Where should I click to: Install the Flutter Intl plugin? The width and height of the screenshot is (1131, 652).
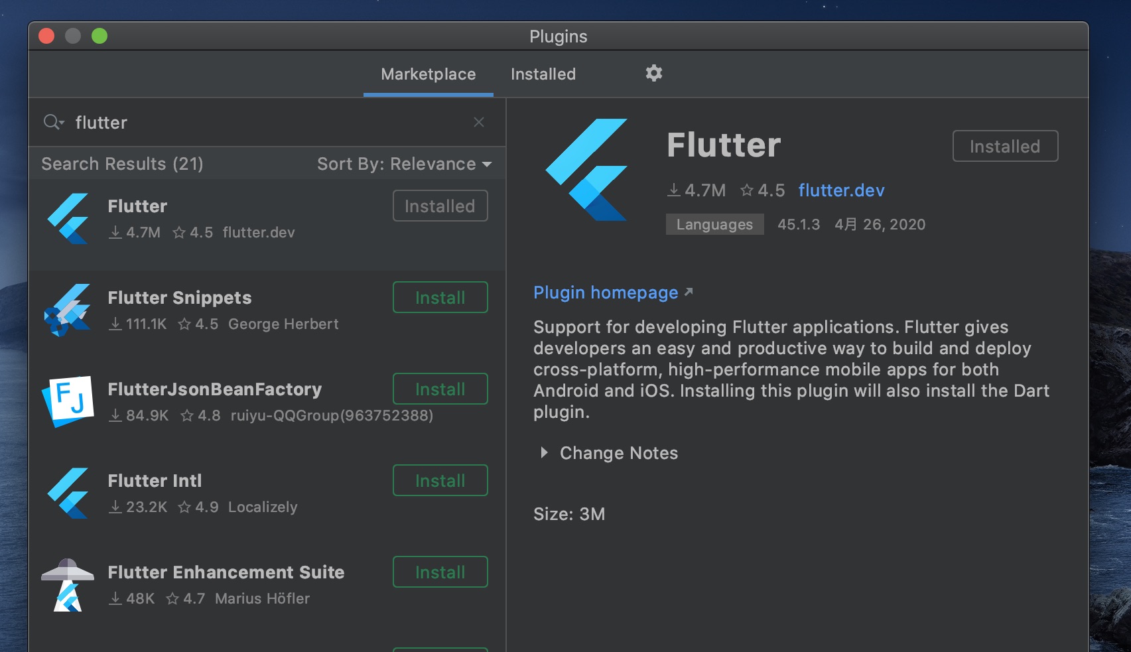[440, 481]
